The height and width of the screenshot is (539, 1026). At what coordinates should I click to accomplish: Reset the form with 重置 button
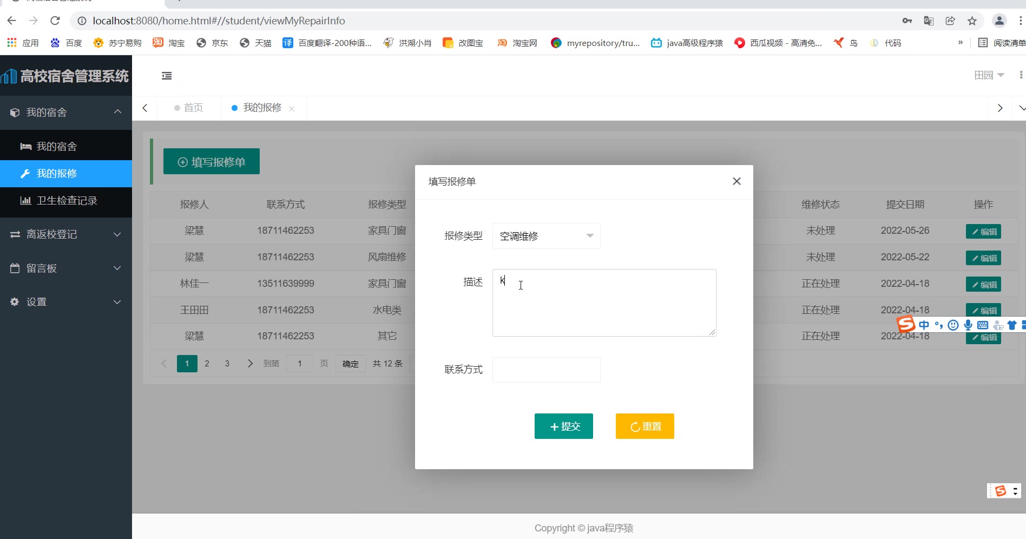click(x=644, y=426)
